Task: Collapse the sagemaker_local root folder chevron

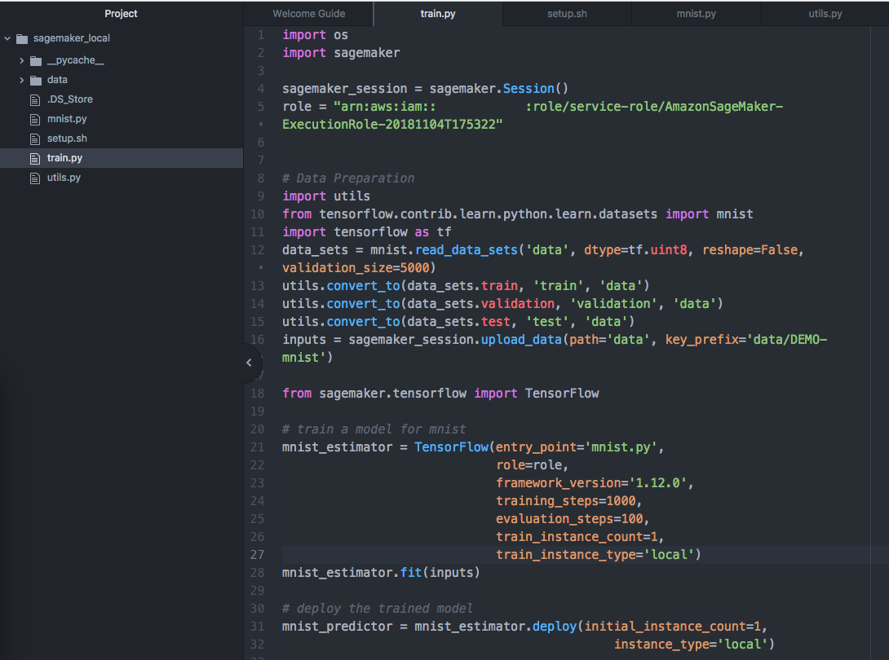Action: (x=7, y=38)
